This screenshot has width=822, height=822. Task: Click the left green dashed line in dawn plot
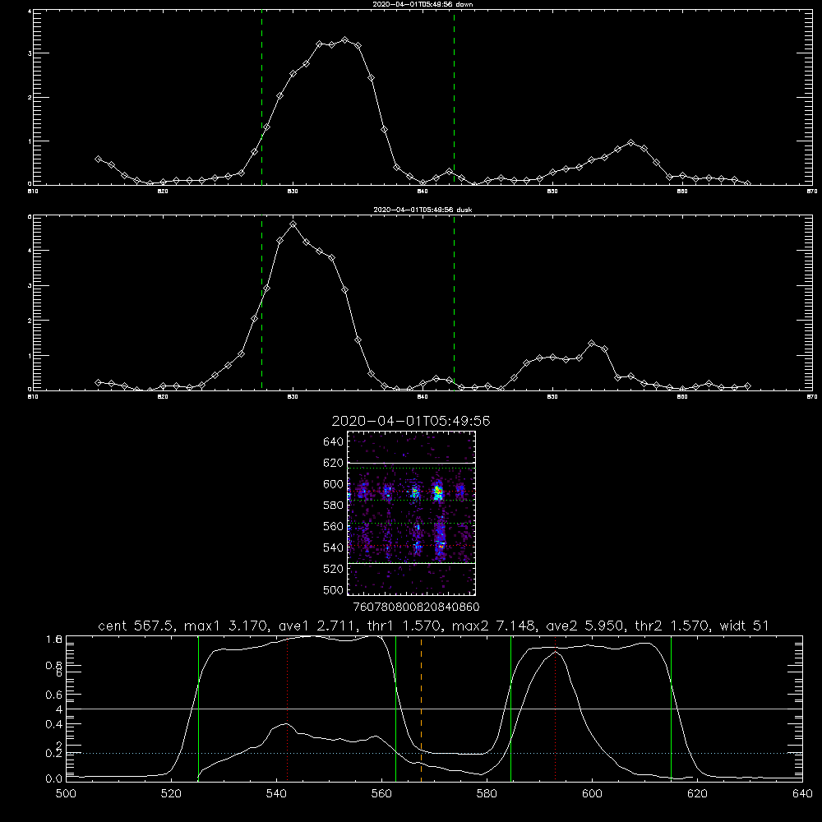tap(261, 97)
